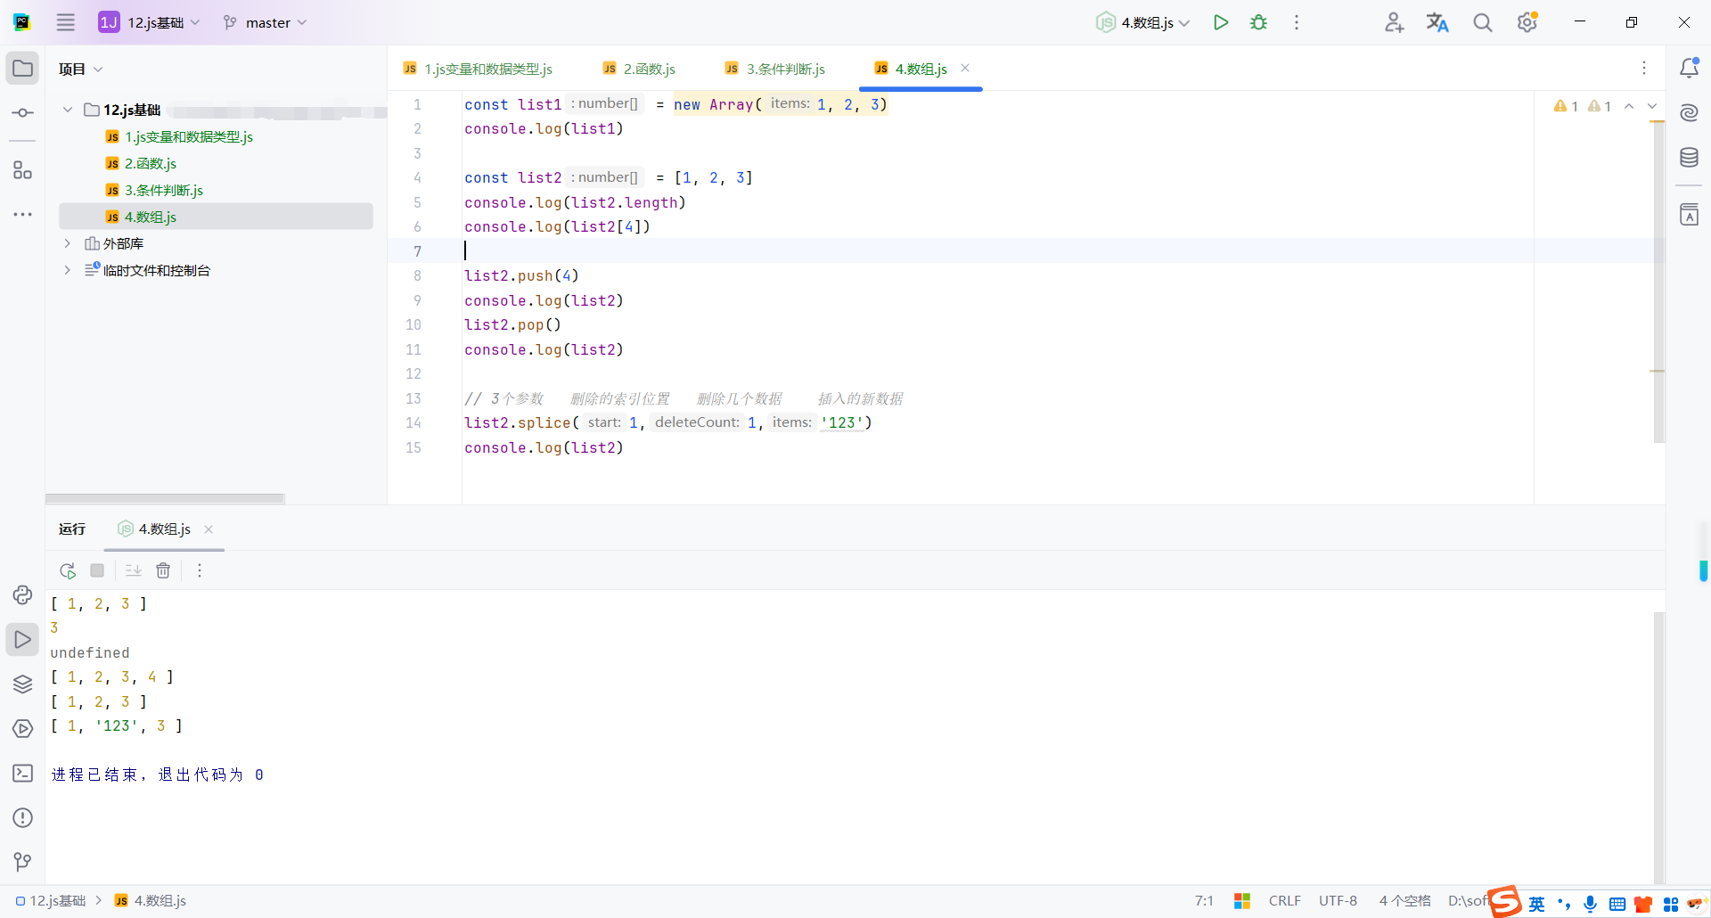Close the 4.数组.js editor tab
Viewport: 1711px width, 918px height.
[x=965, y=68]
